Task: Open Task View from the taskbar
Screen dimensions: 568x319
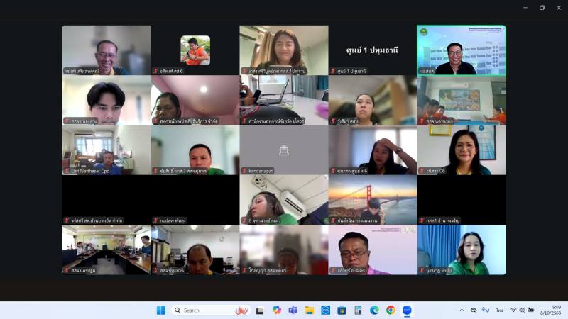Action: click(x=260, y=310)
